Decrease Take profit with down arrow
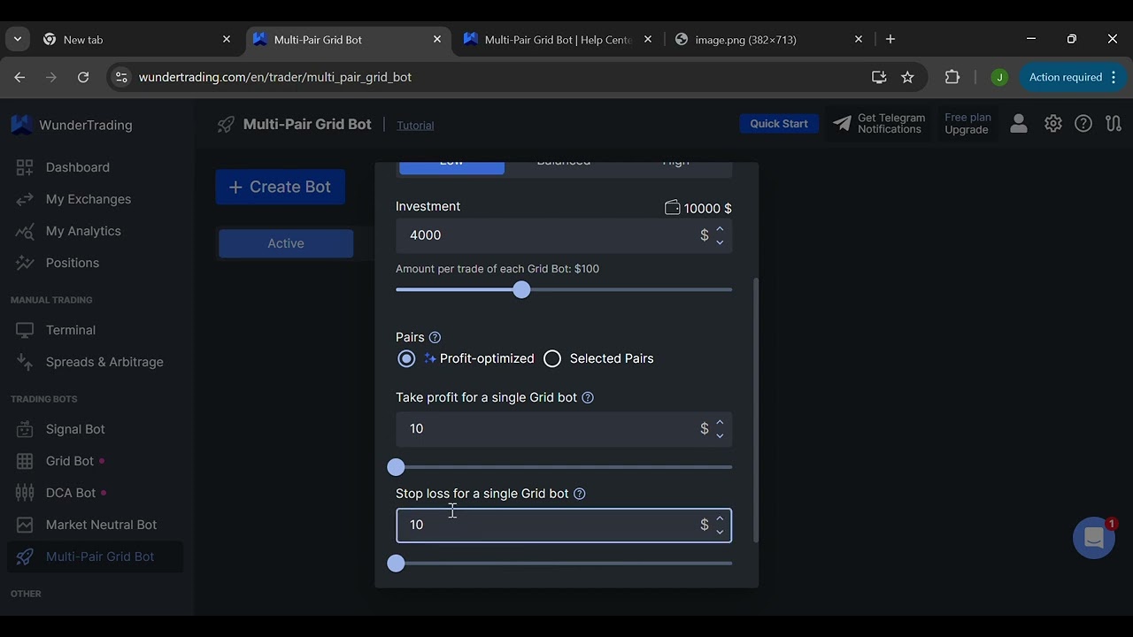The image size is (1133, 637). (720, 435)
